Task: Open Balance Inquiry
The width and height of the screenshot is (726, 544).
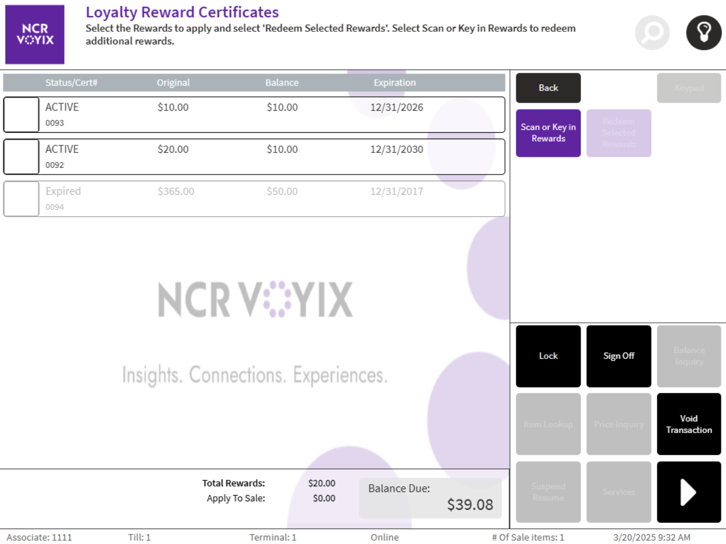Action: 688,356
